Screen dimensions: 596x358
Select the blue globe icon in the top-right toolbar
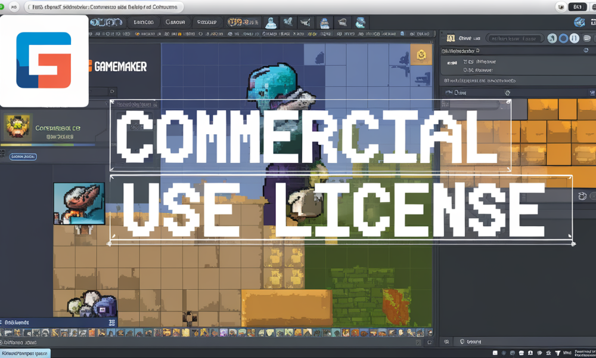pos(579,23)
